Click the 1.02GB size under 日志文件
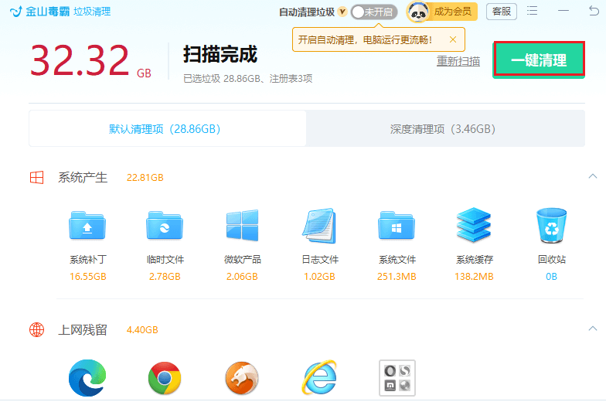 click(319, 277)
